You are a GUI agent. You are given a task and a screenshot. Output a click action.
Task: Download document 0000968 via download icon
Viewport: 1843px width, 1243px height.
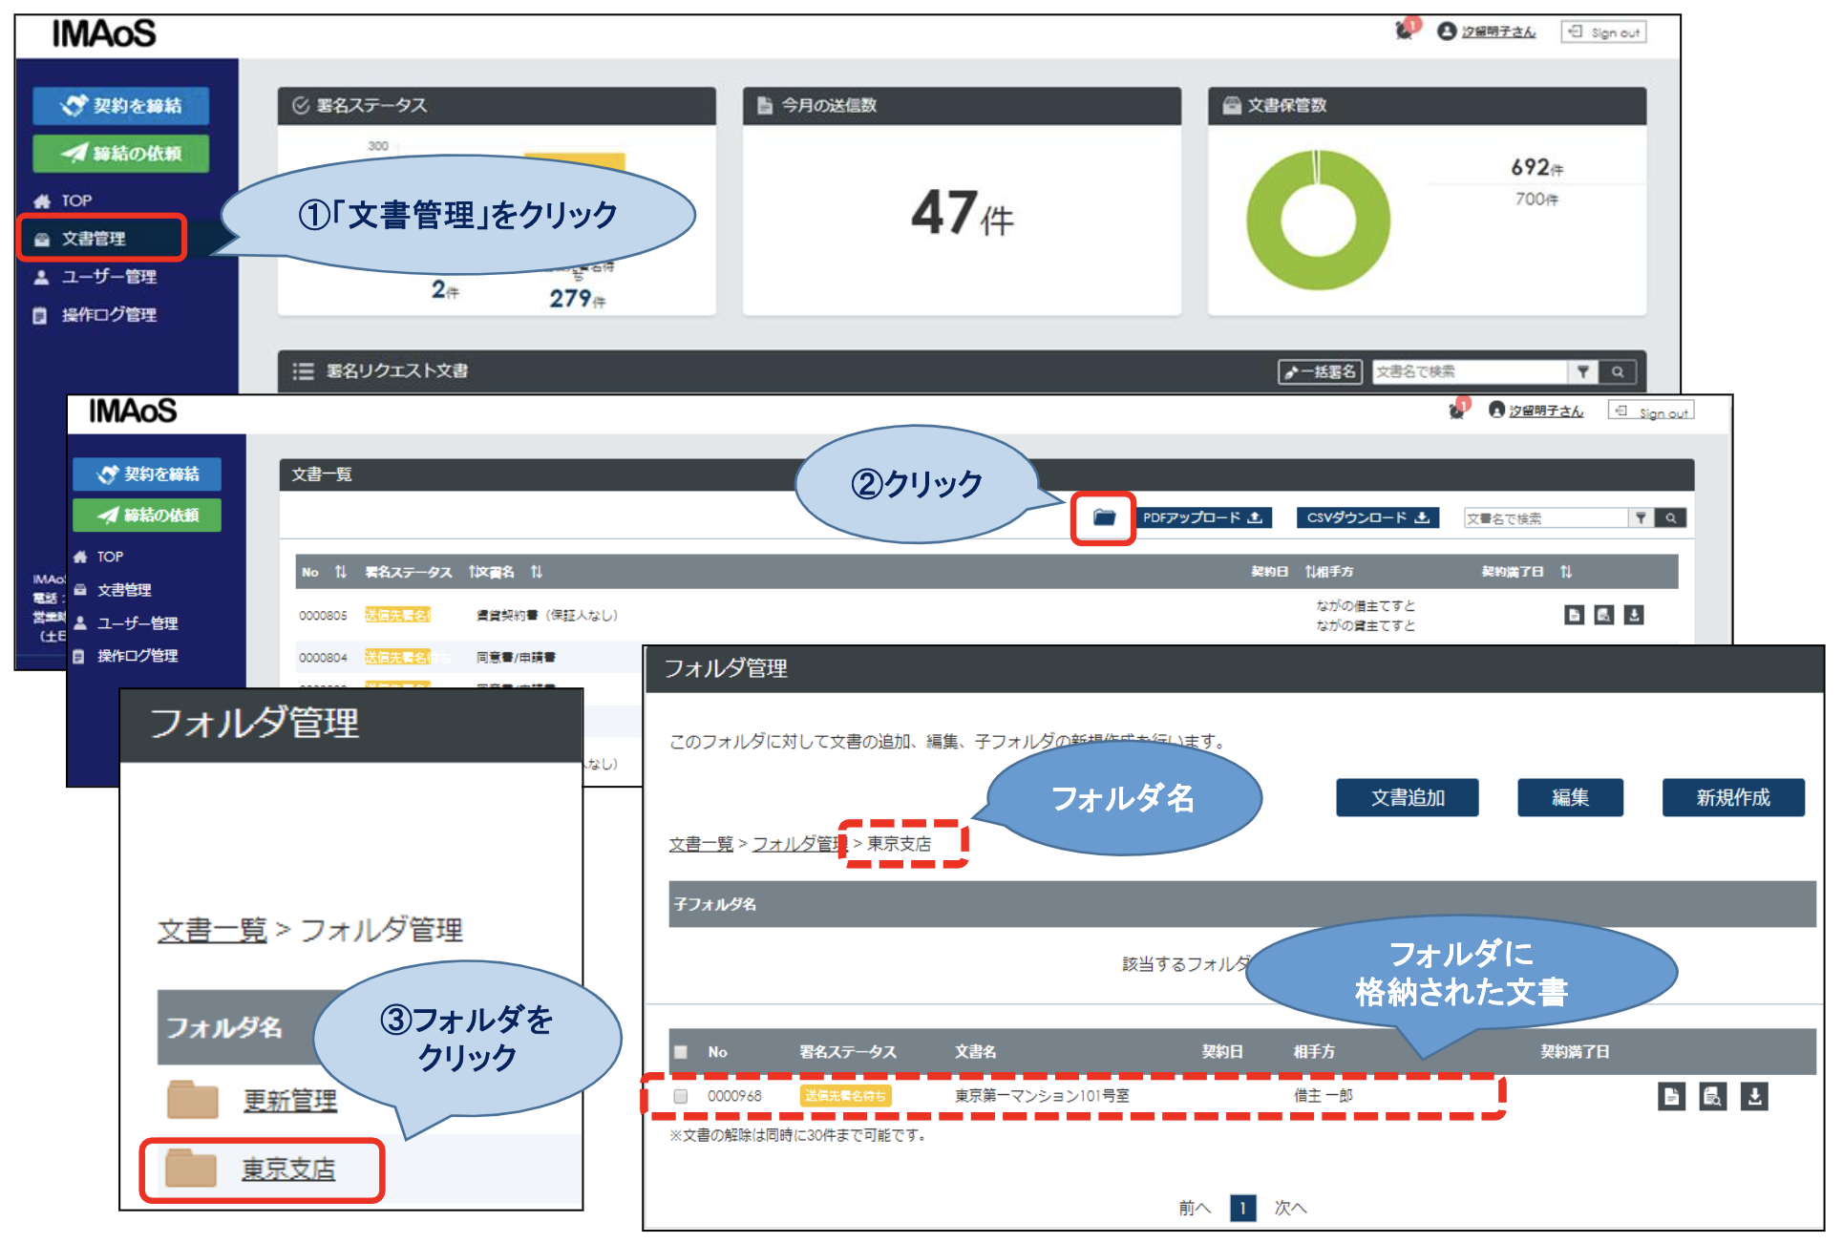(1755, 1096)
